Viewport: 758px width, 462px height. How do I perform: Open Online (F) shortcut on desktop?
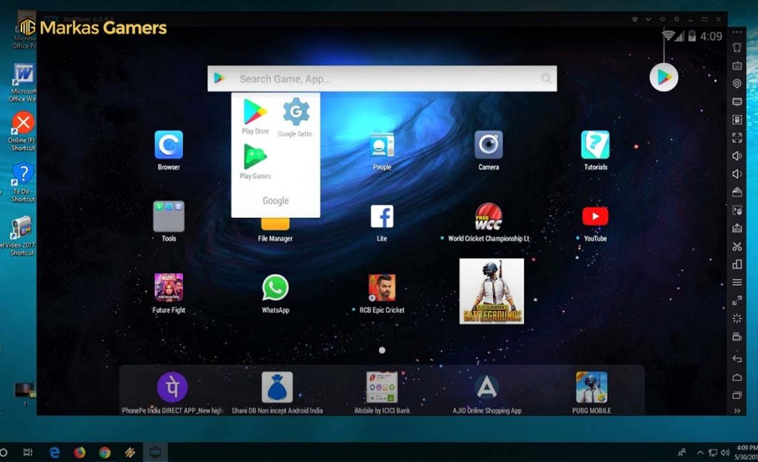point(23,131)
